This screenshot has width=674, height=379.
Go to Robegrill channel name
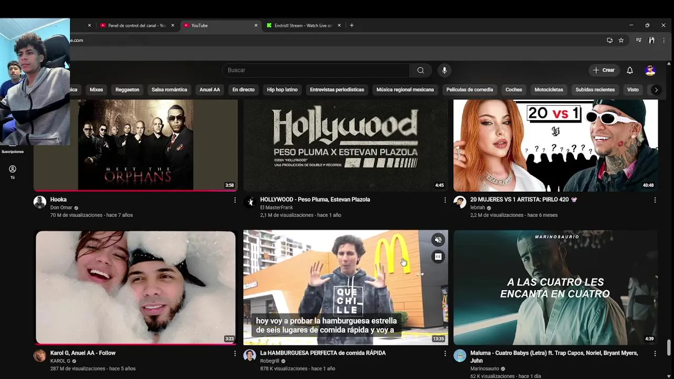[270, 362]
